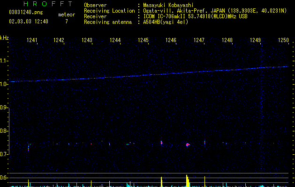Click the meteor count label

[67, 14]
